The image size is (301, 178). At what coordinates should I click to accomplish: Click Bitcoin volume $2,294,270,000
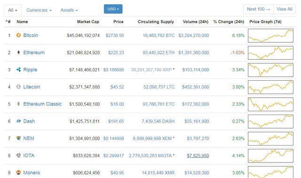(x=193, y=35)
